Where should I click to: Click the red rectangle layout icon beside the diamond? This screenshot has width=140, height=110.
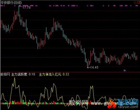coord(139,3)
